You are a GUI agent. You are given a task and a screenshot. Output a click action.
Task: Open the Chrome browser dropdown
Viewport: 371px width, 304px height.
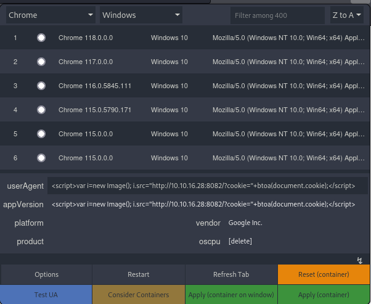pyautogui.click(x=51, y=15)
